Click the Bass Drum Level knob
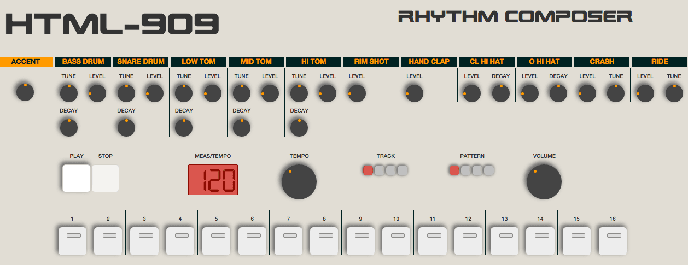 [97, 93]
